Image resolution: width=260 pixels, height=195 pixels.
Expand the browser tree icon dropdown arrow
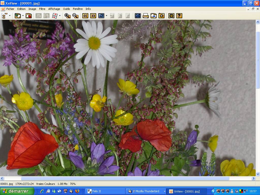coord(10,16)
